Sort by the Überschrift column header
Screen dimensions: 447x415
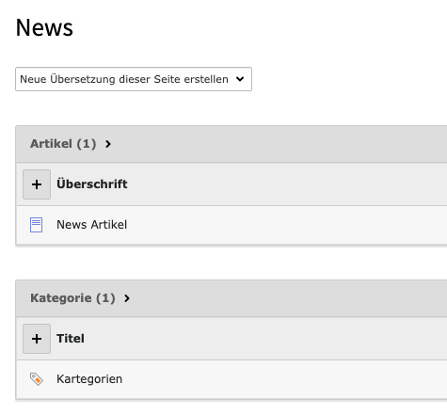coord(92,184)
